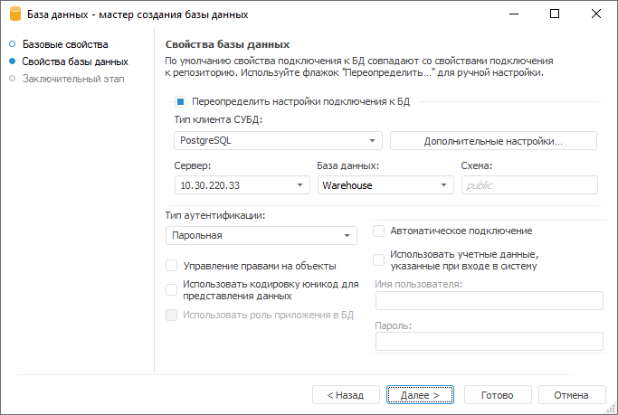Click the Схема input field

point(529,185)
